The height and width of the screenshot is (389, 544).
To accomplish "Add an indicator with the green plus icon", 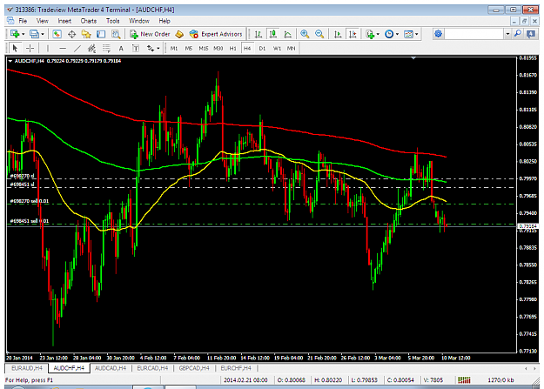I will click(x=370, y=34).
